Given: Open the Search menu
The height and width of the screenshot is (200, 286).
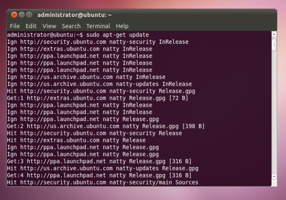Looking at the screenshot, I should (x=71, y=26).
